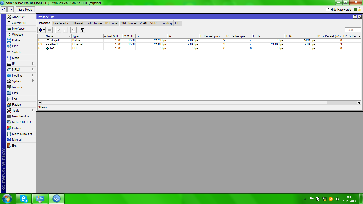The height and width of the screenshot is (204, 363).
Task: Open the Queues sidebar icon
Action: (x=9, y=87)
